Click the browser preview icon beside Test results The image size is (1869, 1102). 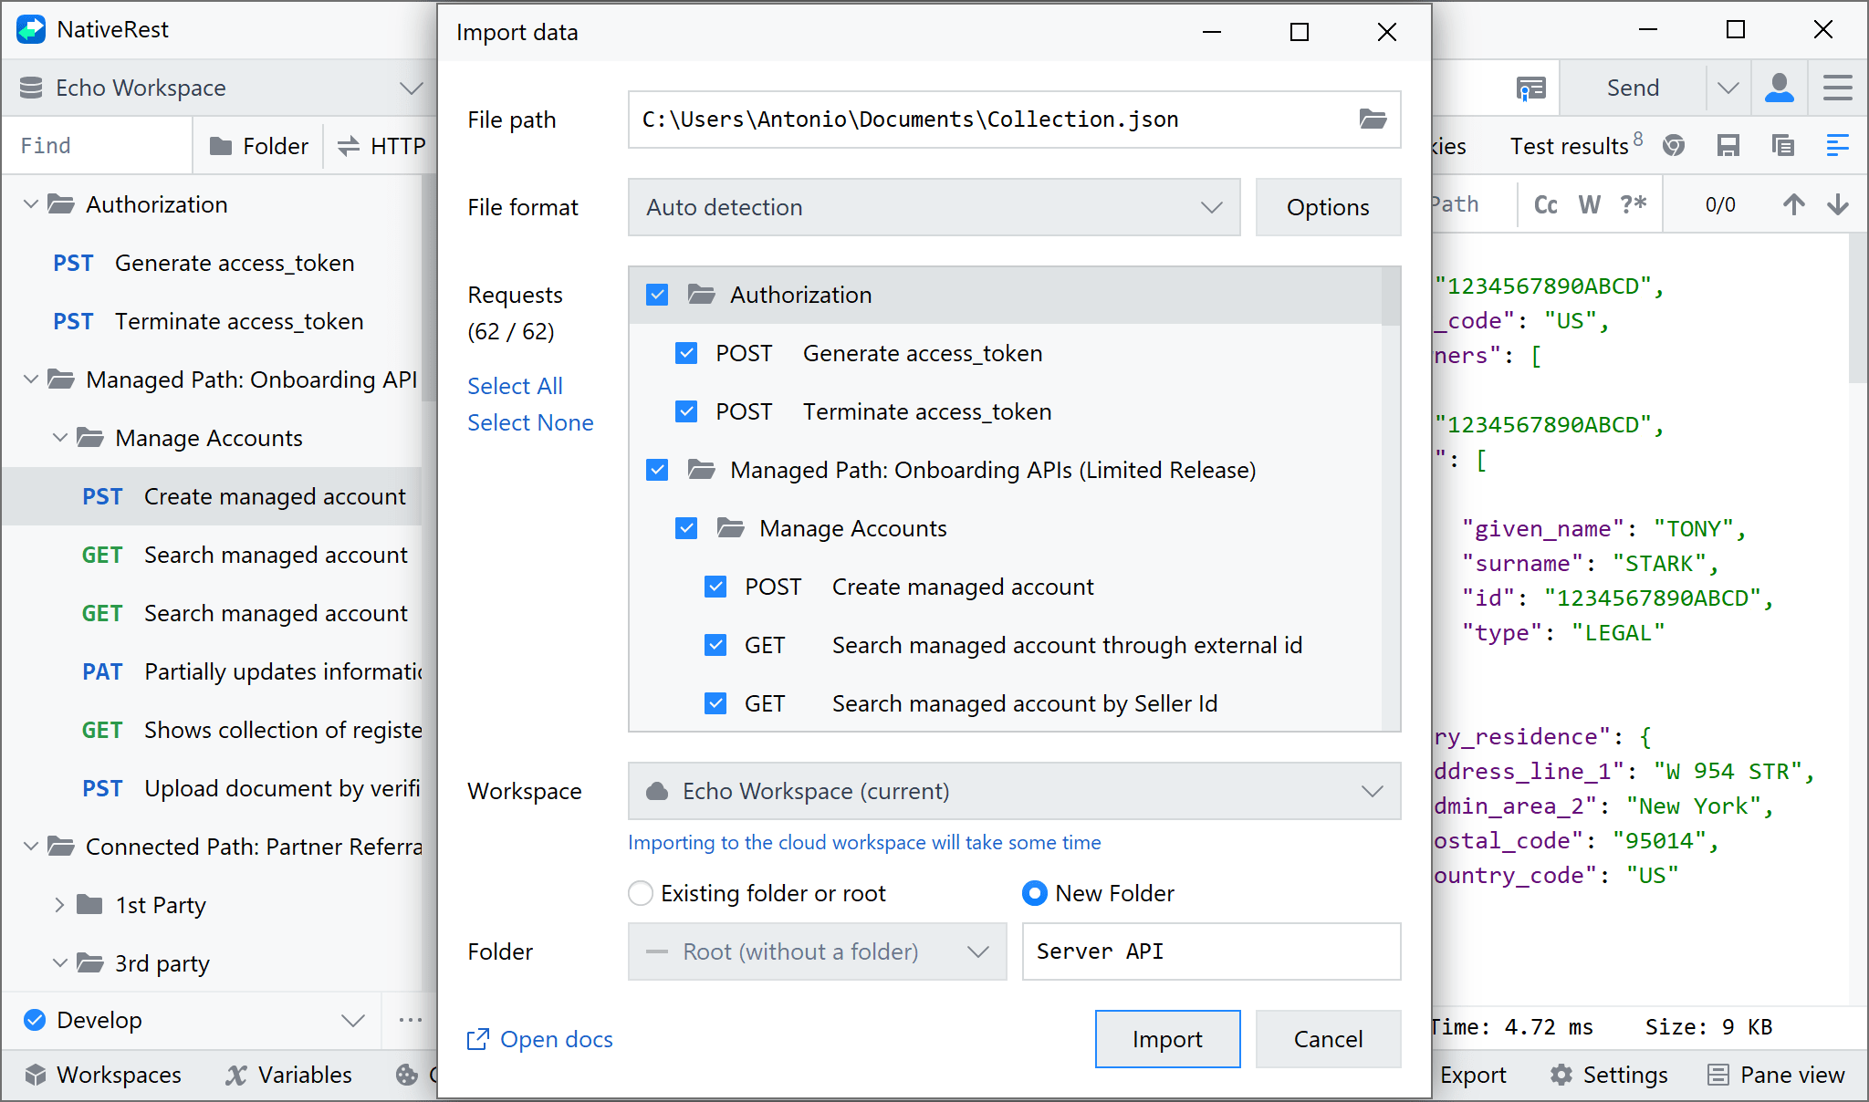tap(1673, 145)
